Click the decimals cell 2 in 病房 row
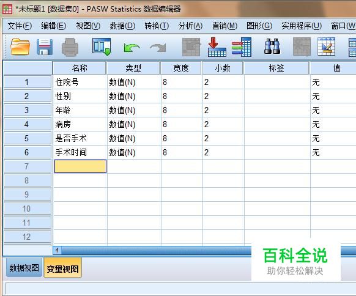 (223, 124)
